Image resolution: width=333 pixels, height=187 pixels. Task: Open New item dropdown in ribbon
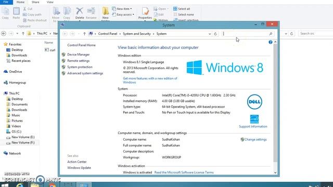tap(122, 9)
